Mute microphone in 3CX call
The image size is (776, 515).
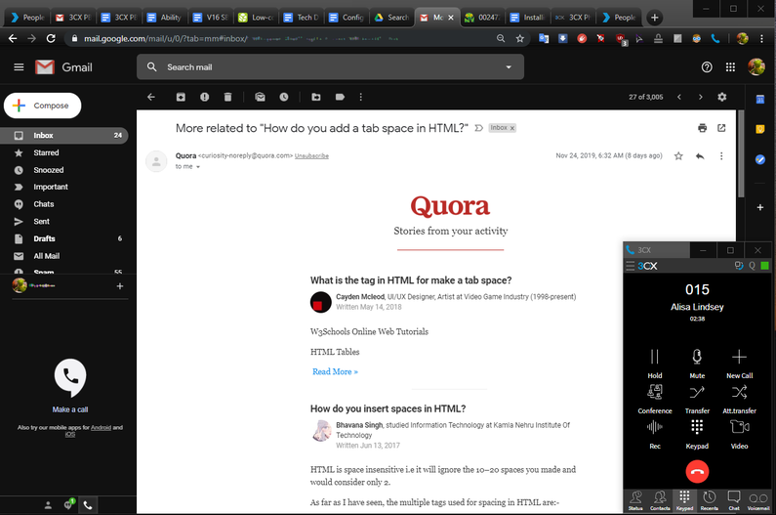point(697,364)
